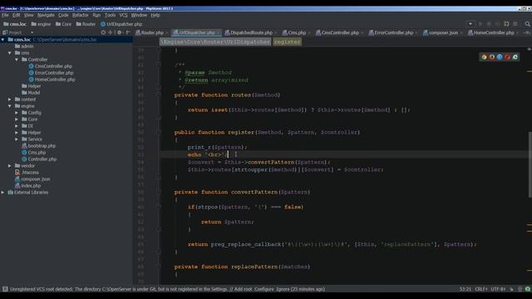532x299 pixels.
Task: Close the UrlDispatcher.php tab
Action: coord(218,33)
